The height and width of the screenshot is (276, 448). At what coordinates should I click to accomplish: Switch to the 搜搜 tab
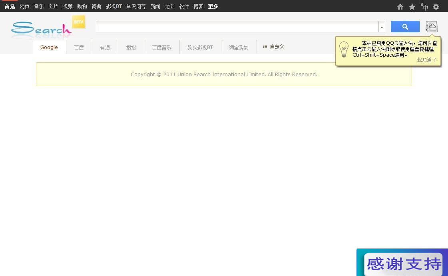131,47
